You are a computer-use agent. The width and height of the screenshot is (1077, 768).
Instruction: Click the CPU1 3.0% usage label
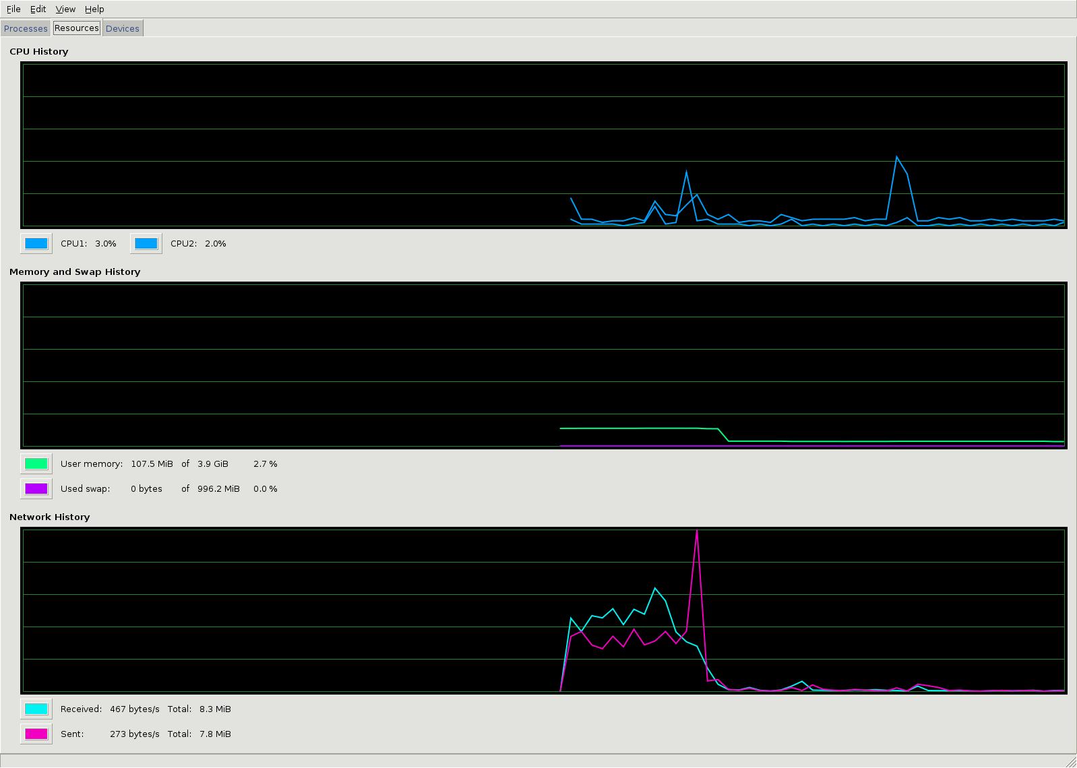88,243
